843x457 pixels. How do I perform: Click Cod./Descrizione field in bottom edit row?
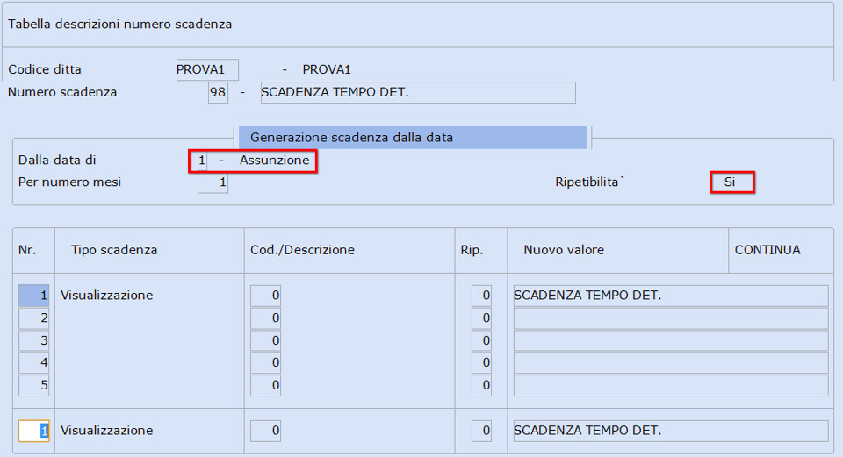265,431
